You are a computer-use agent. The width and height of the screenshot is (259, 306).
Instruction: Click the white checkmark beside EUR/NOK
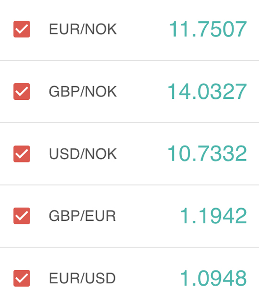[x=22, y=29]
